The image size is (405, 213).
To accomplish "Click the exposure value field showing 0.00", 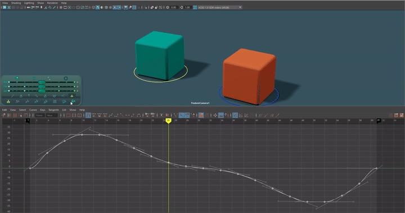I will (174, 7).
